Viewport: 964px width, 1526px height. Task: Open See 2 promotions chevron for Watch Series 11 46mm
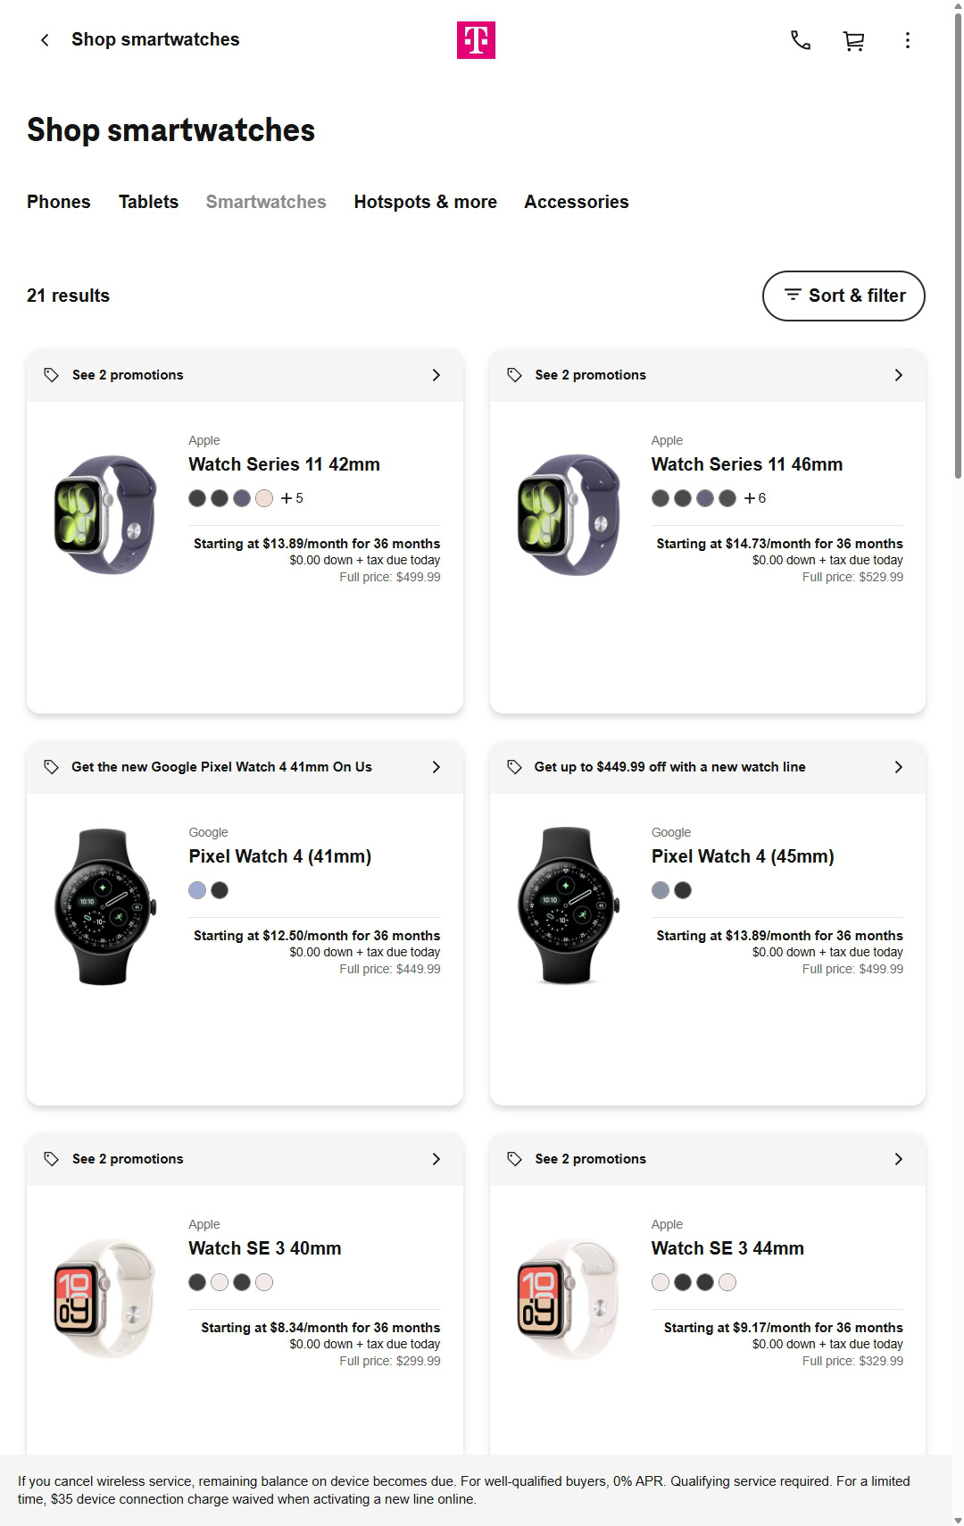[x=899, y=374]
